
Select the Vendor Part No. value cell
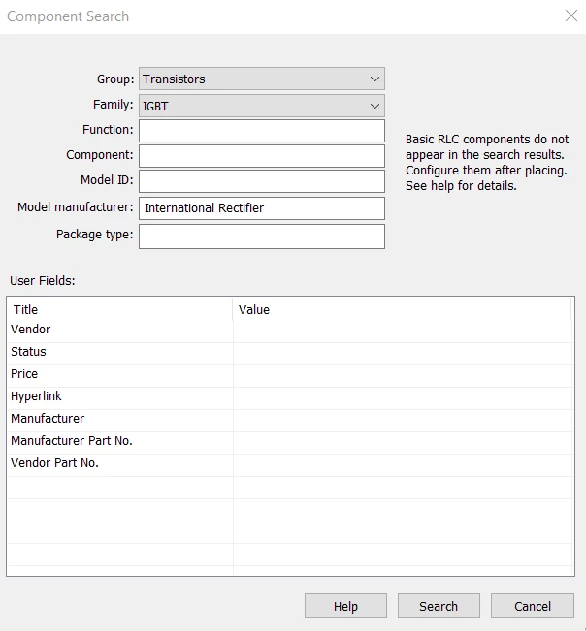403,465
